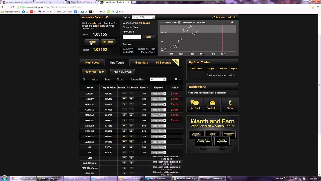Click the BUY button
321x181 pixels.
tap(149, 37)
